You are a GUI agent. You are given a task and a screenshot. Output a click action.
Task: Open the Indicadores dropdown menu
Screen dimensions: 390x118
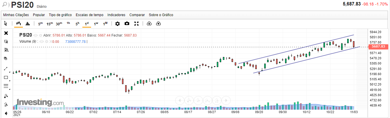click(x=116, y=15)
